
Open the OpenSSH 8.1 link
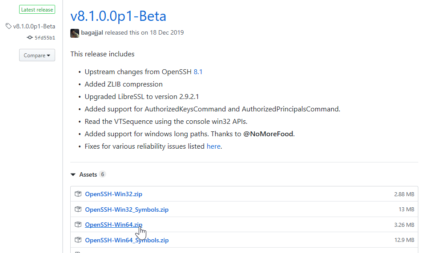click(198, 72)
